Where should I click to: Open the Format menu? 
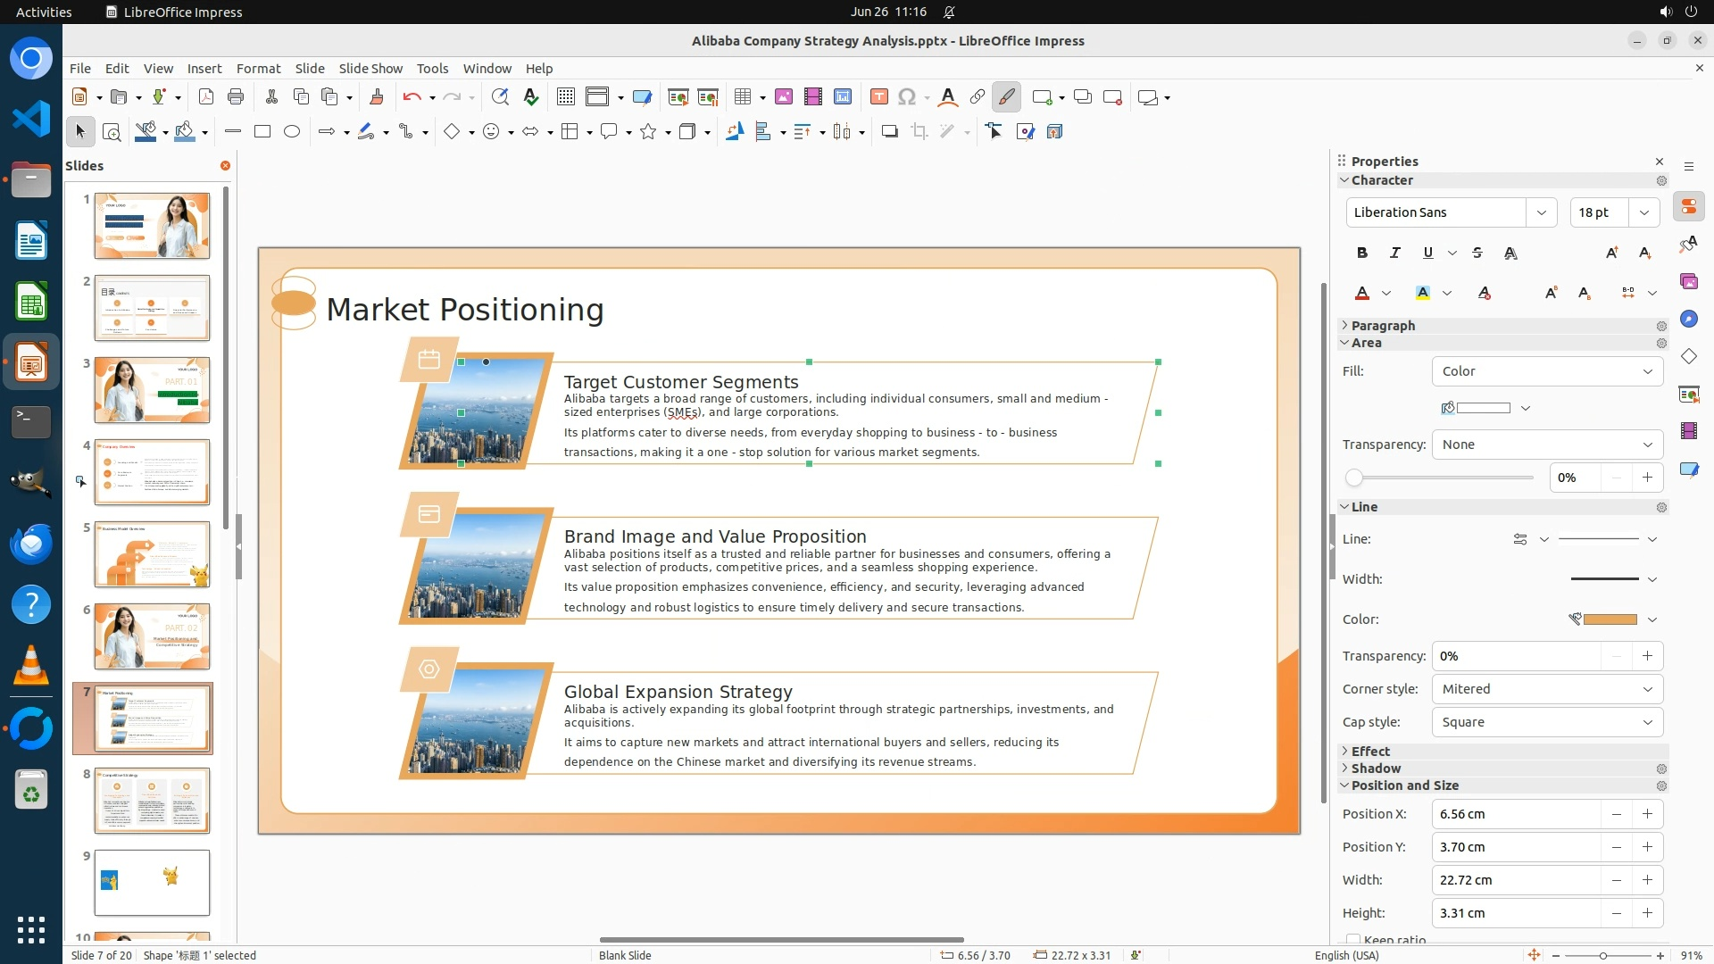(258, 69)
